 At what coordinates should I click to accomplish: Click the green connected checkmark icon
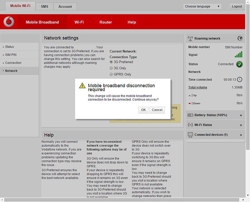point(239,64)
